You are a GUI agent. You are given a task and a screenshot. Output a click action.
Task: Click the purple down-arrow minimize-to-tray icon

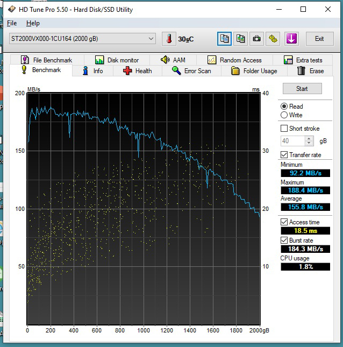click(291, 39)
